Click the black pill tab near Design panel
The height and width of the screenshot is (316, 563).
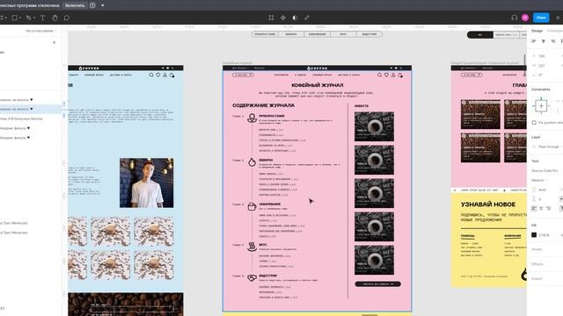tap(480, 35)
